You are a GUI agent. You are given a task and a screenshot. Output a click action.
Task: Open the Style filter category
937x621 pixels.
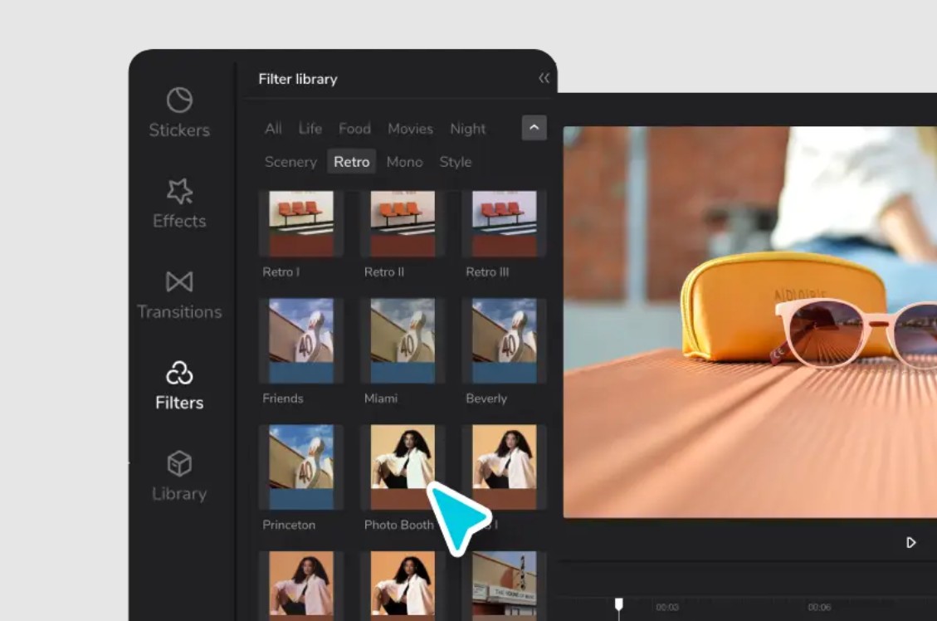[x=456, y=162]
